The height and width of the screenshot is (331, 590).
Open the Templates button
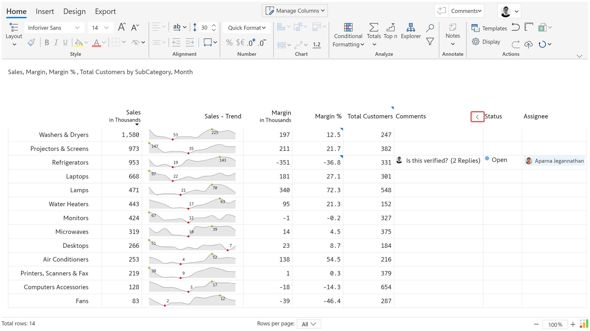[489, 28]
